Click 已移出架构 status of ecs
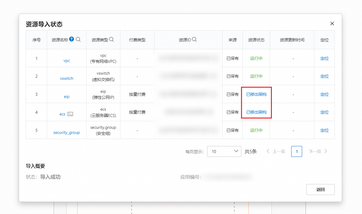The width and height of the screenshot is (362, 214). (x=256, y=112)
